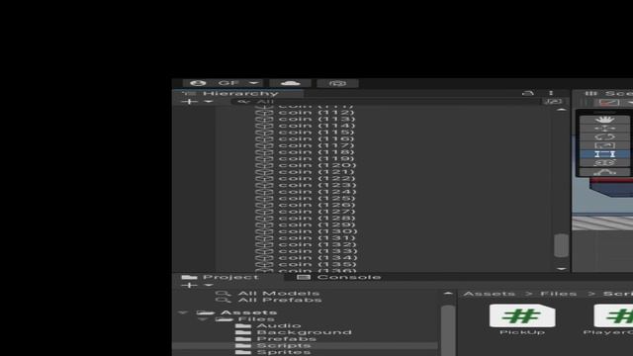Select the Transform tool
This screenshot has height=356, width=633.
tap(604, 162)
